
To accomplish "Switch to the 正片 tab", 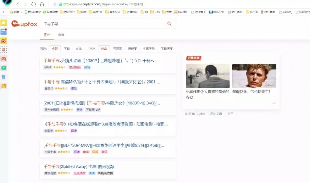I will pos(47,35).
